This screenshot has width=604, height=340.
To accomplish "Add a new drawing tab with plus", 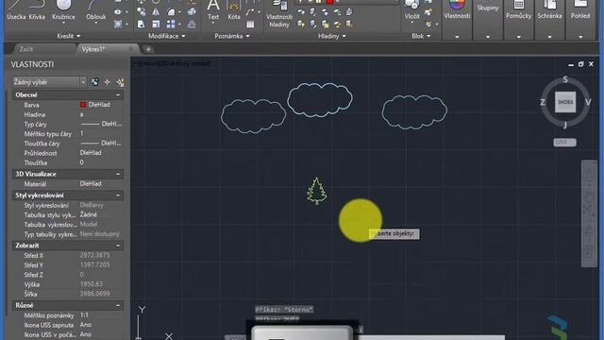I will (148, 49).
